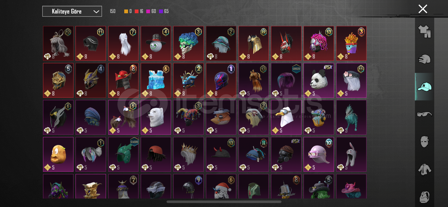Click the horizontal scrollbar at bottom
This screenshot has width=448, height=207.
(224, 202)
